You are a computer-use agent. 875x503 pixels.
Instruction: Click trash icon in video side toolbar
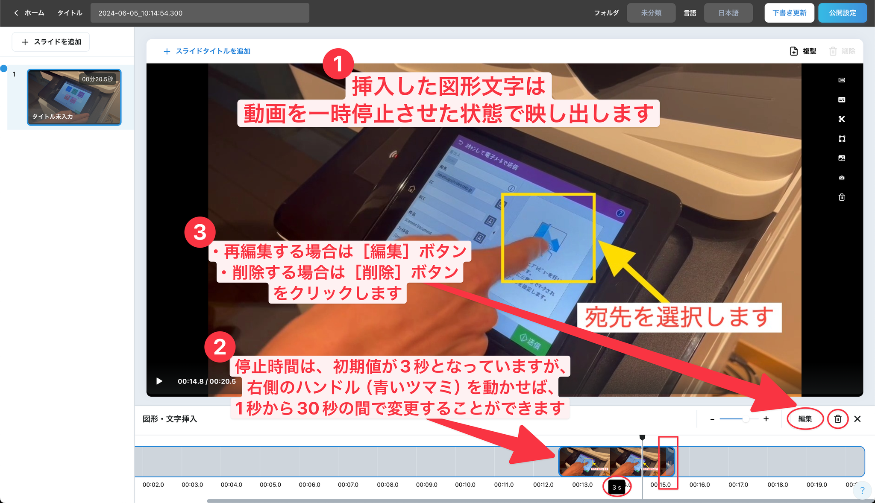tap(842, 197)
